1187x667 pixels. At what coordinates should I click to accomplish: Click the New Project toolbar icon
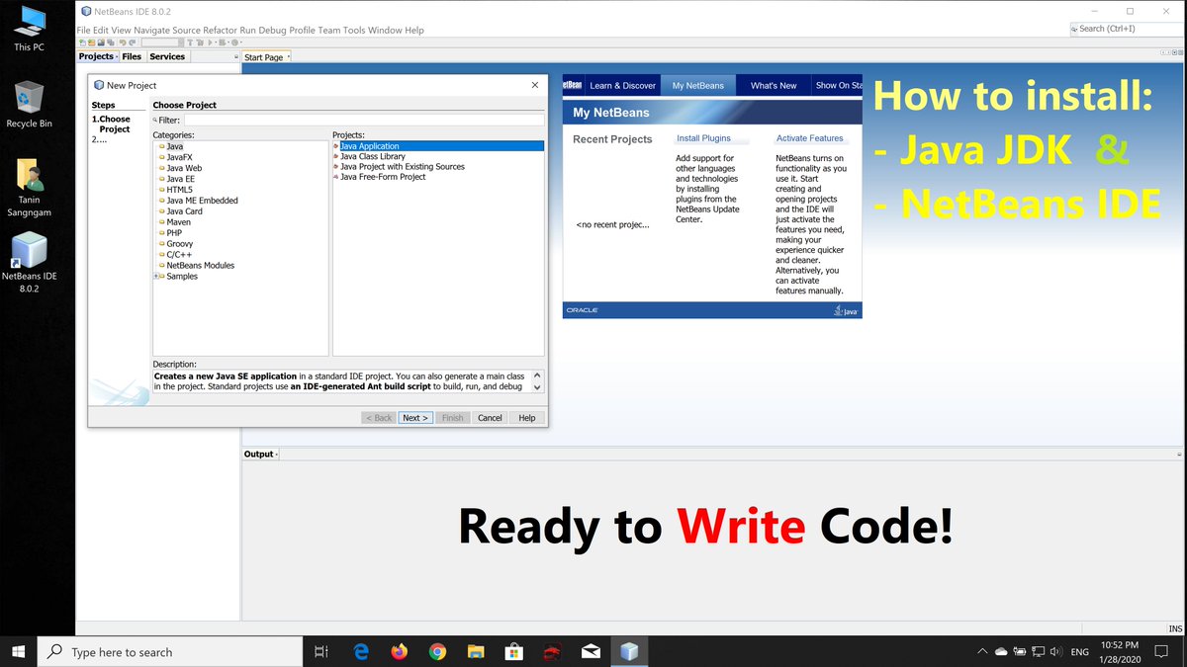(x=92, y=42)
